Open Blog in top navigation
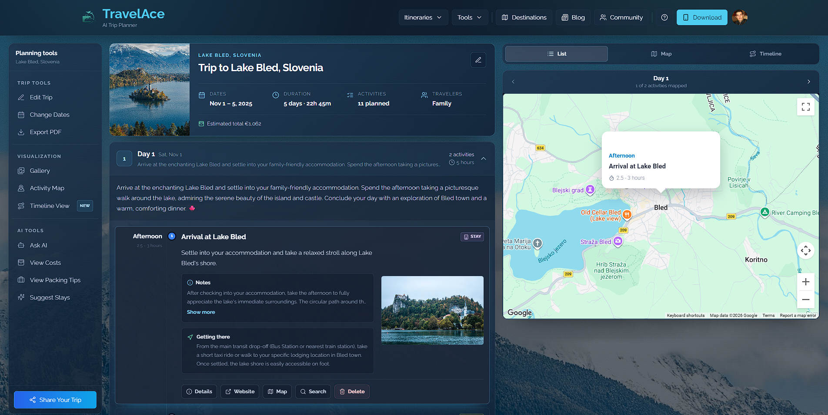Image resolution: width=828 pixels, height=415 pixels. click(573, 17)
